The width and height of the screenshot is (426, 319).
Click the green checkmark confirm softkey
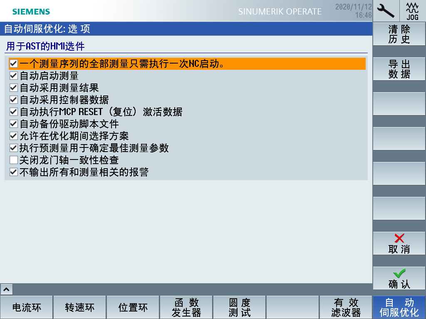click(x=399, y=278)
